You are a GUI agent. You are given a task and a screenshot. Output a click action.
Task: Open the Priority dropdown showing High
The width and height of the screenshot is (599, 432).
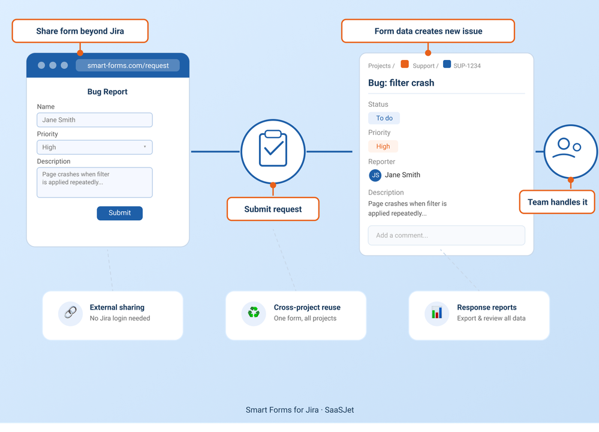[94, 147]
